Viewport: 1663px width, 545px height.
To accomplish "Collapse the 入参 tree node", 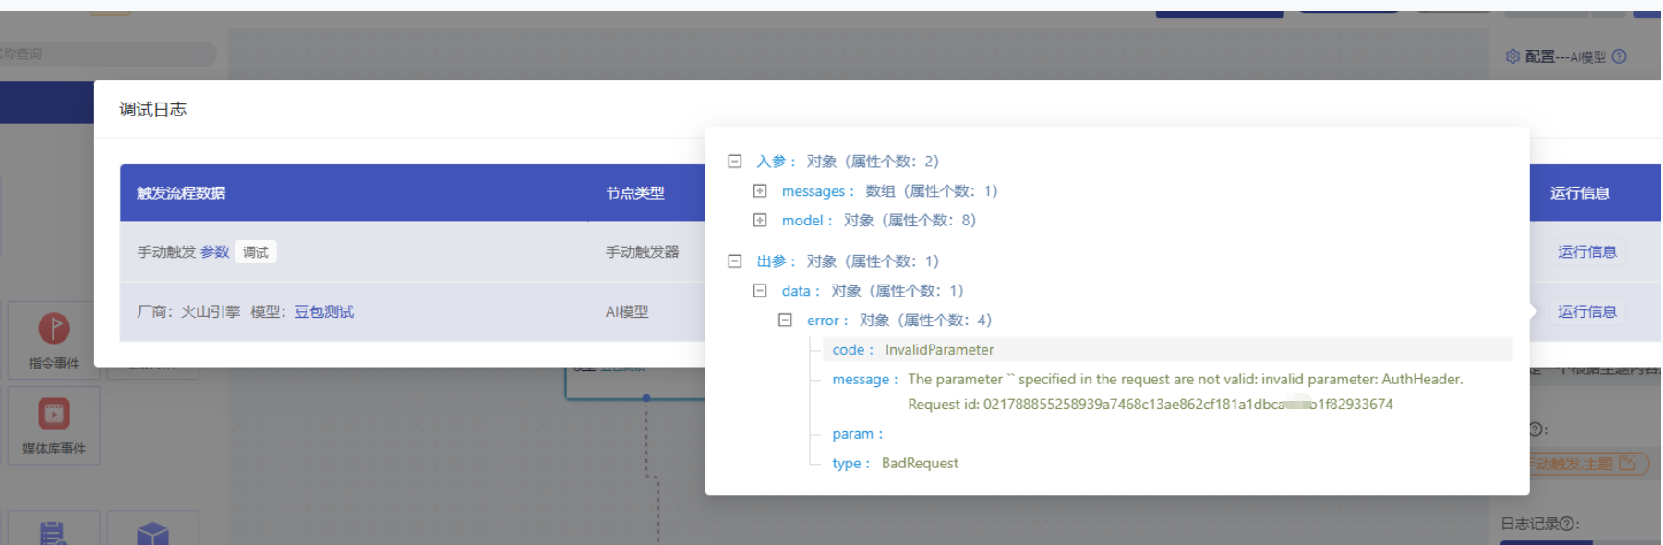I will [x=735, y=162].
